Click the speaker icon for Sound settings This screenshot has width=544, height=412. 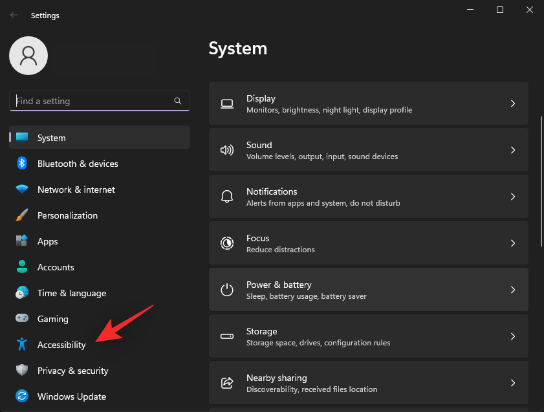tap(226, 150)
